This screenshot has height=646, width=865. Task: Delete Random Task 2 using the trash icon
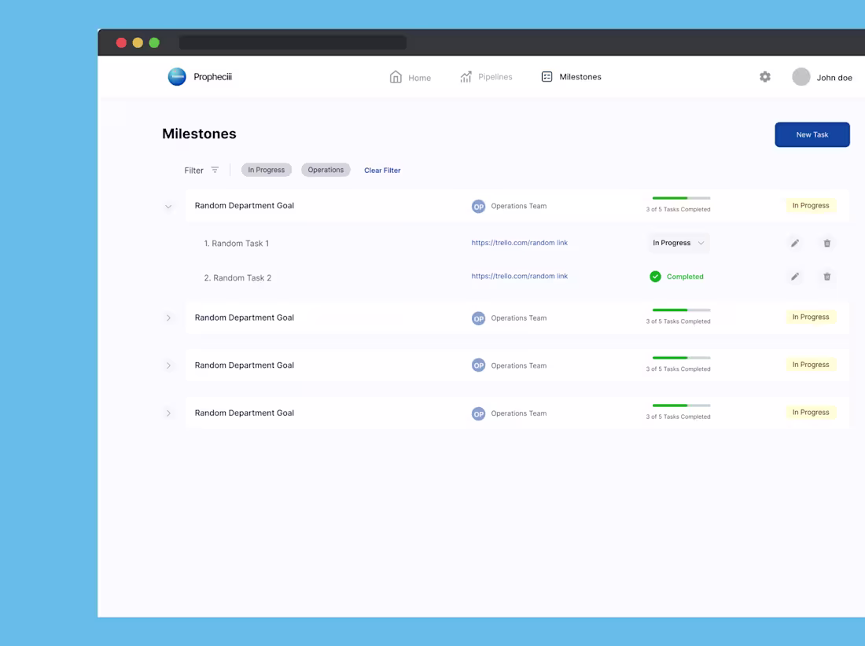[826, 276]
